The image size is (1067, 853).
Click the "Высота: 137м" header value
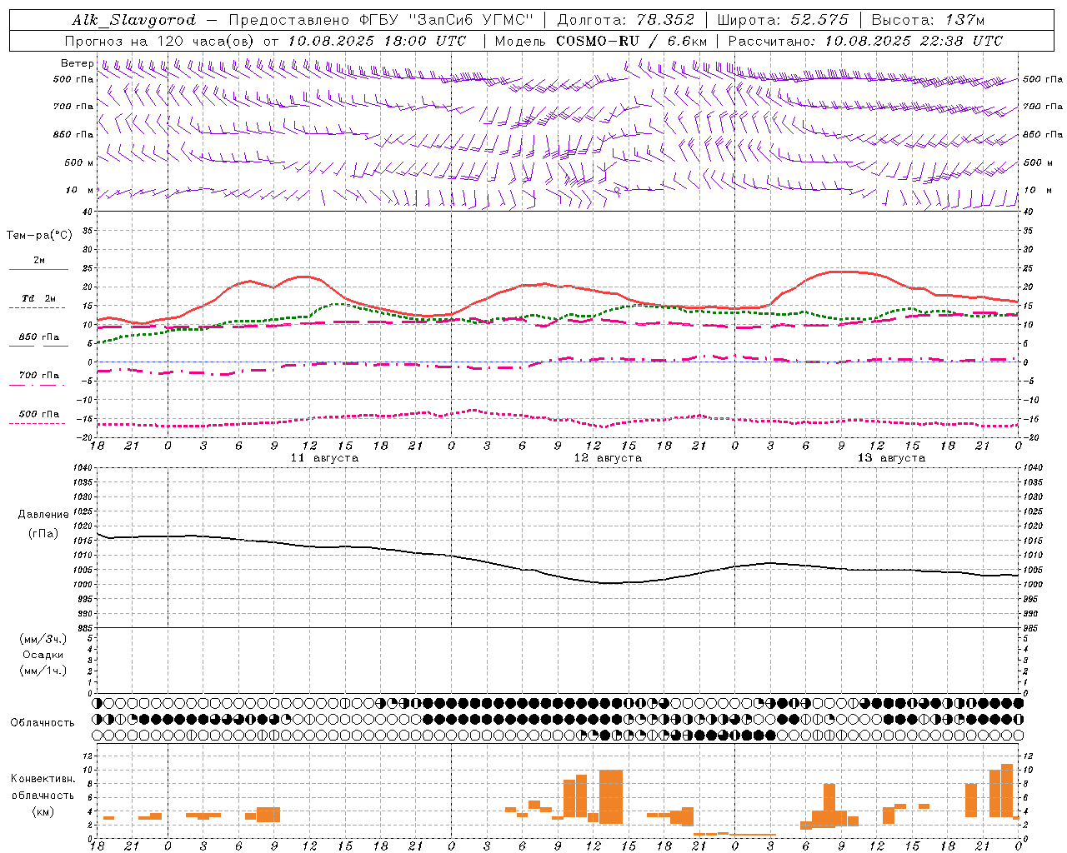927,20
